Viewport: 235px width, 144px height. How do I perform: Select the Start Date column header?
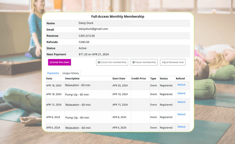coord(119,79)
